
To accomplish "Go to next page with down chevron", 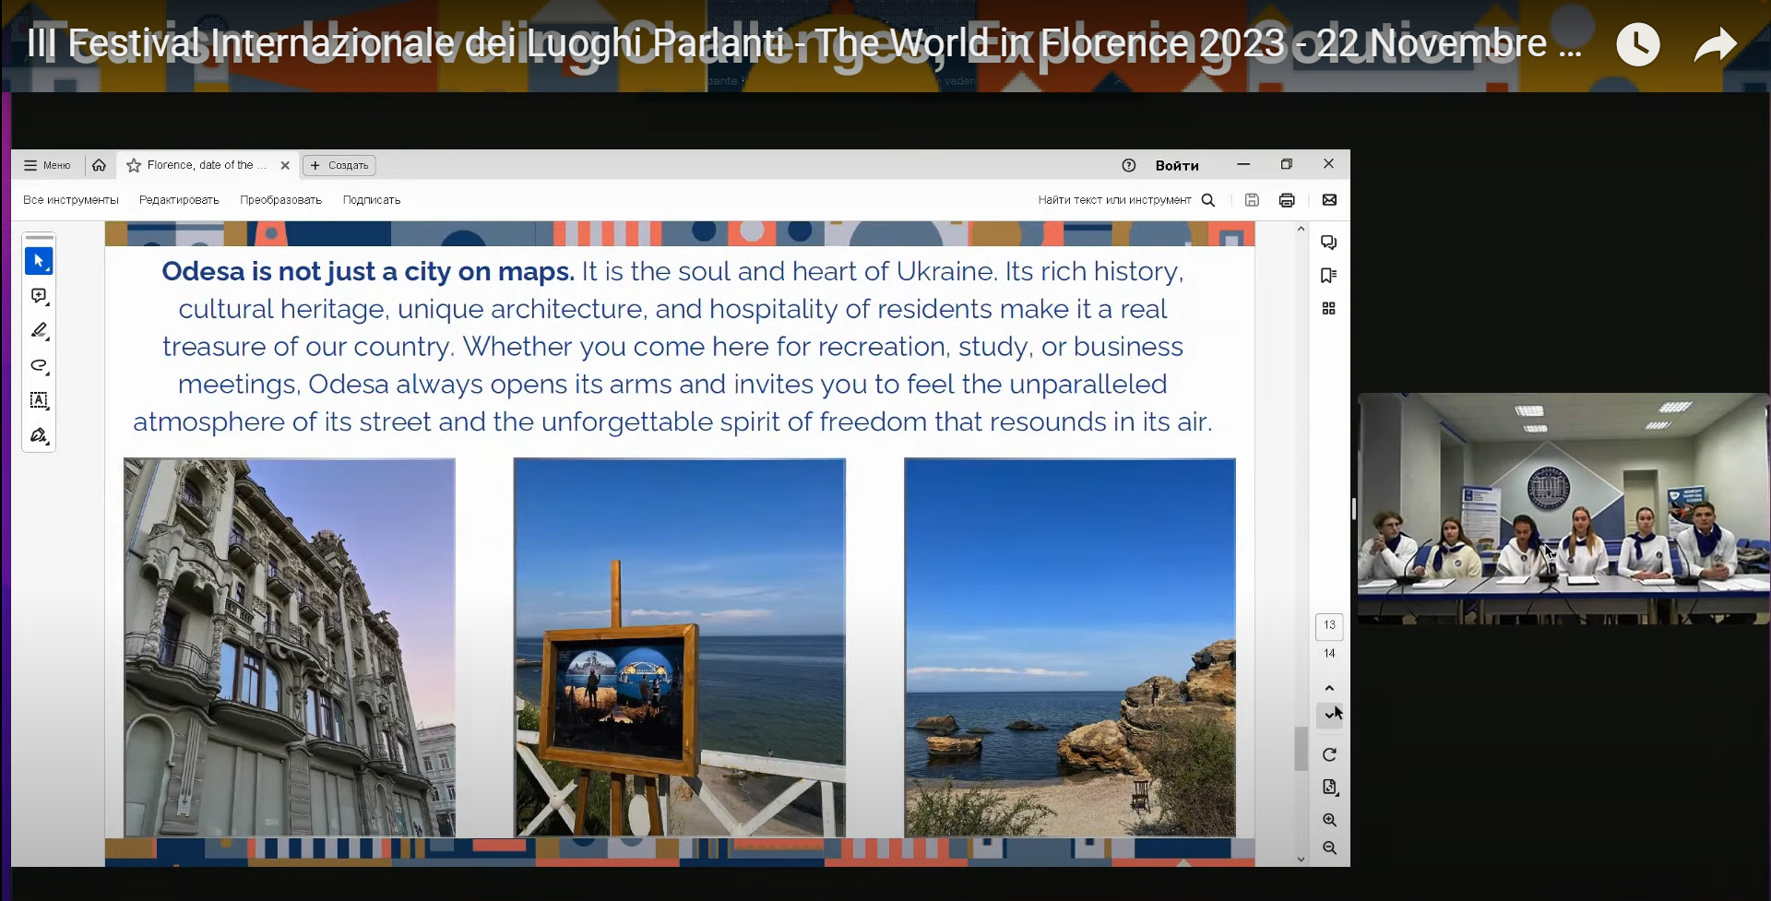I will click(1329, 715).
